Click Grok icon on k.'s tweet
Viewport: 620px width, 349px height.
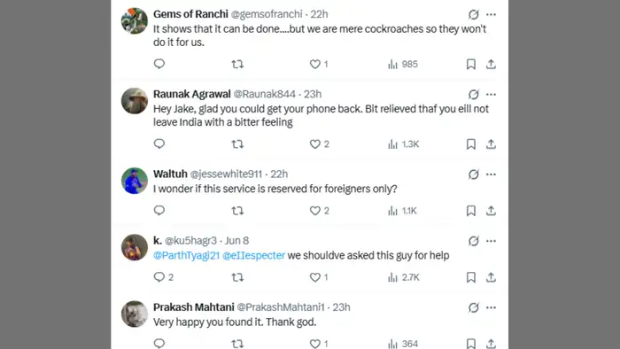tap(473, 241)
